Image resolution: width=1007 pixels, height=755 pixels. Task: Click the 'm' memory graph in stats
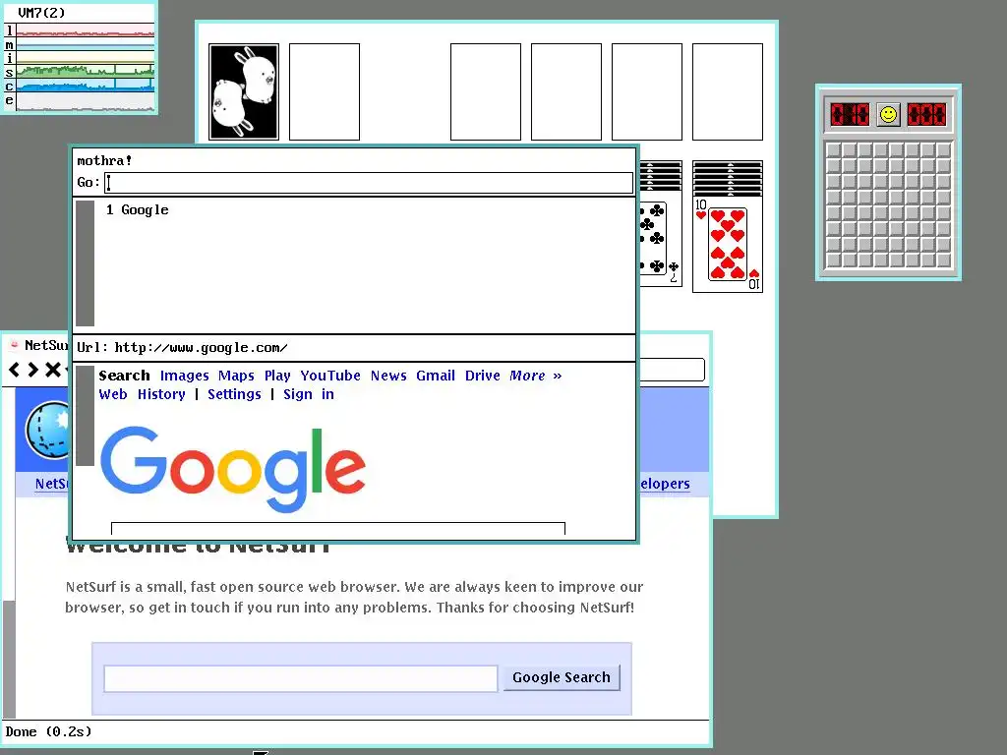click(x=85, y=44)
